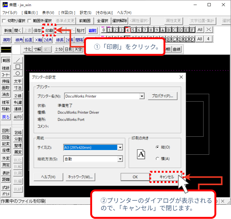Image resolution: width=231 pixels, height=219 pixels.
Task: Activate the AUTO mode tool
Action: pos(18,117)
